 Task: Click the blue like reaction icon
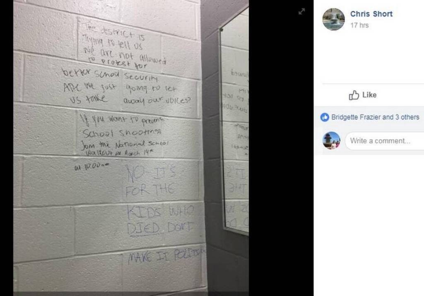pos(325,117)
